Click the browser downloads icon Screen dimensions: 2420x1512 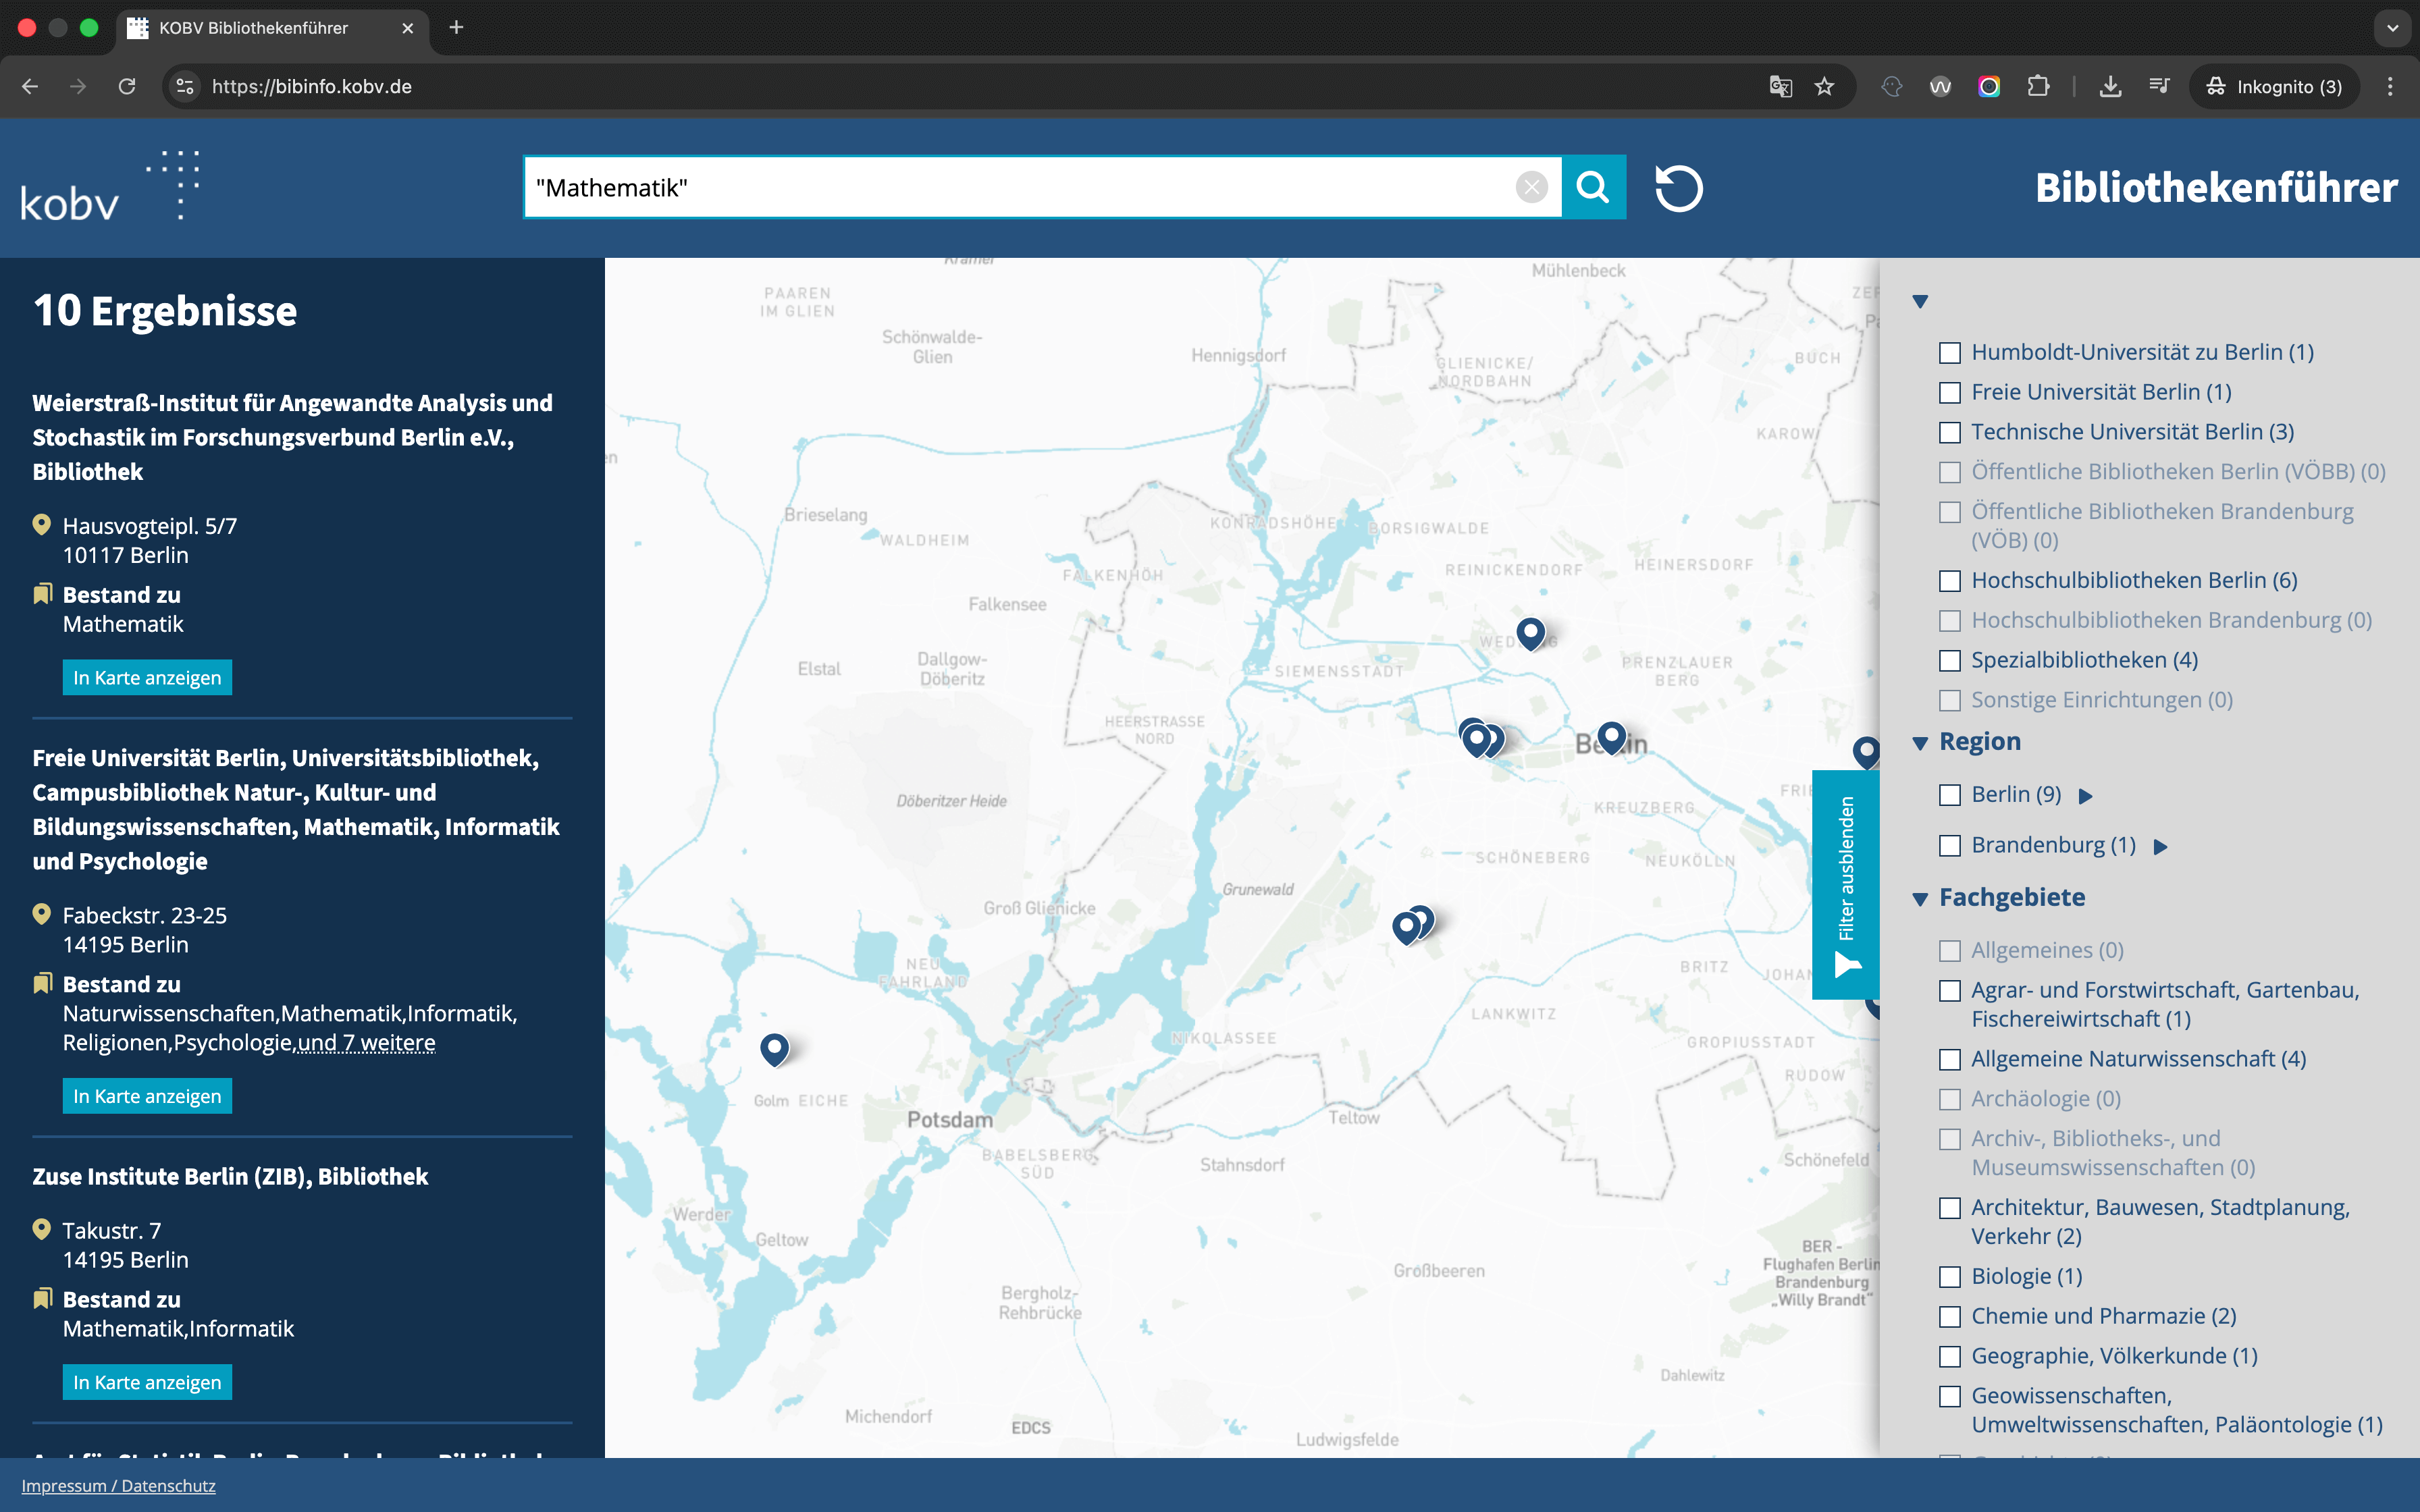2110,87
